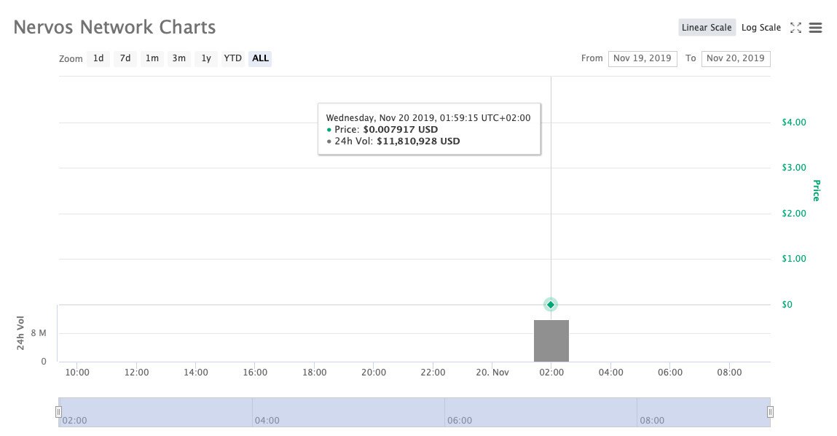The image size is (837, 436).
Task: Grab the right navigator range handle
Action: 770,411
